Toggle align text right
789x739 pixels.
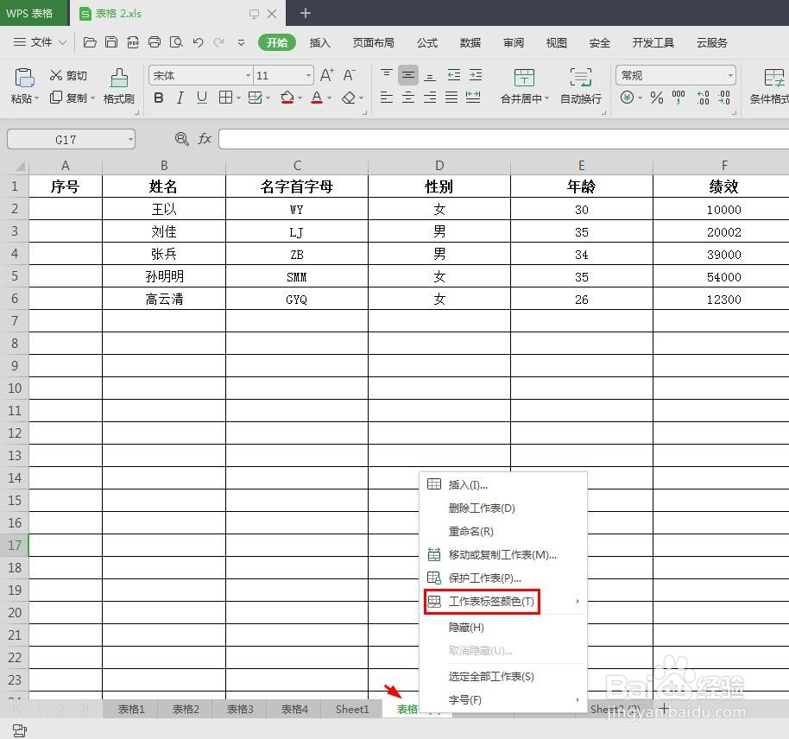(430, 98)
